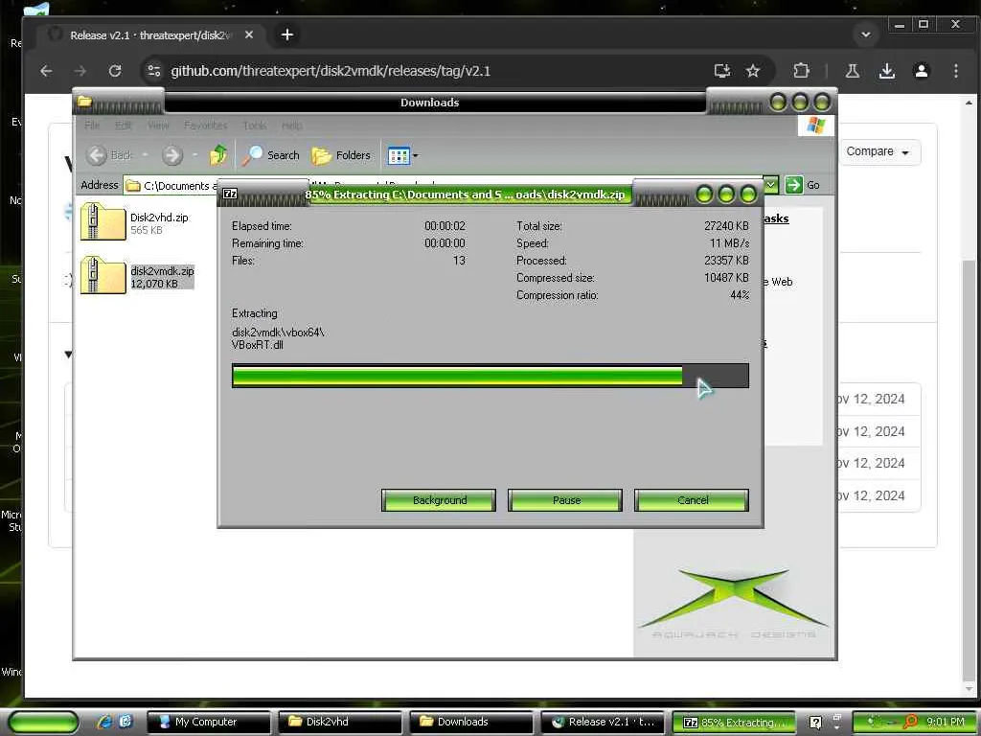
Task: Toggle the Folders pane
Action: pos(341,155)
